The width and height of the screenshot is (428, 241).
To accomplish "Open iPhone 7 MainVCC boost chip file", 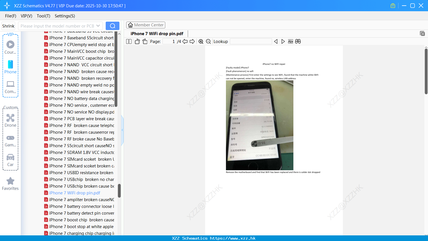I will pos(79,51).
